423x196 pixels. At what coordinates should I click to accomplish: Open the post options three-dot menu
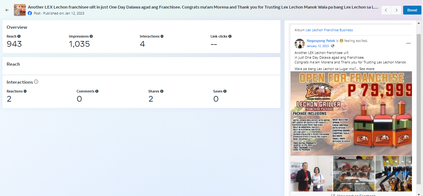click(408, 43)
